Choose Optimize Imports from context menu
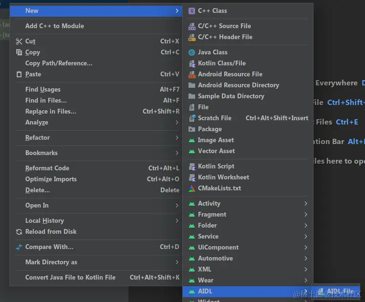365x302 pixels. (51, 179)
